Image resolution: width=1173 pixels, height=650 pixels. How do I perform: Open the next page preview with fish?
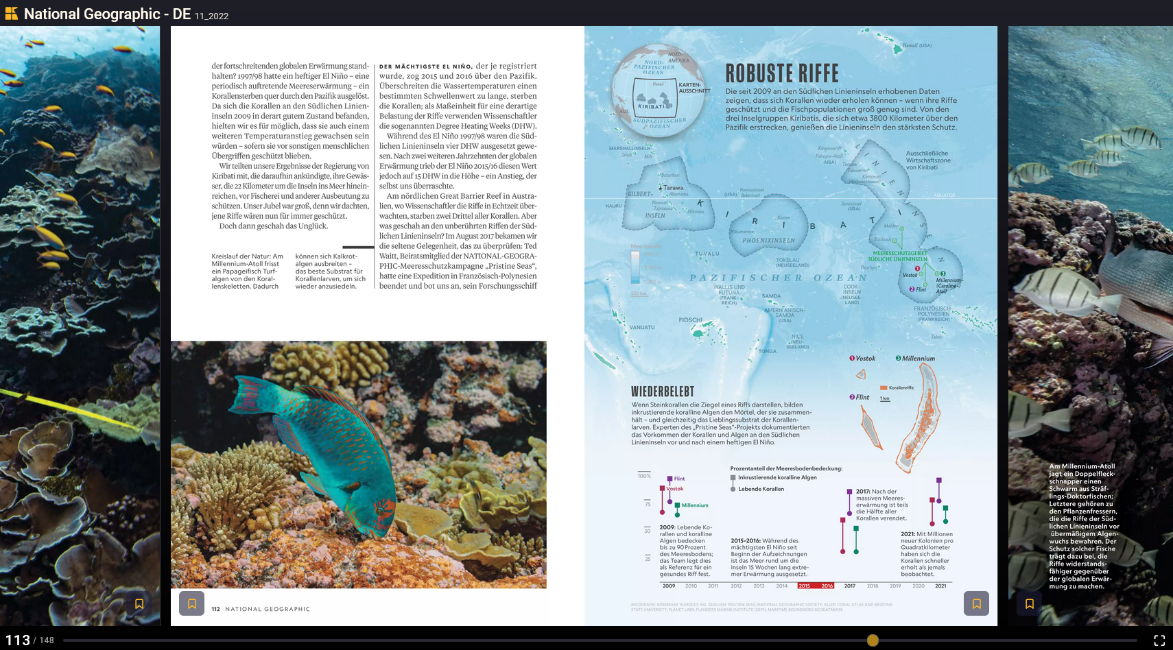click(x=1091, y=326)
